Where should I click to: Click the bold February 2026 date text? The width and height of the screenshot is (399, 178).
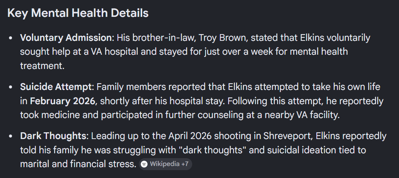point(62,101)
